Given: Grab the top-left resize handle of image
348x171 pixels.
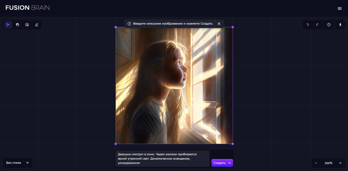Looking at the screenshot, I should 116,27.
